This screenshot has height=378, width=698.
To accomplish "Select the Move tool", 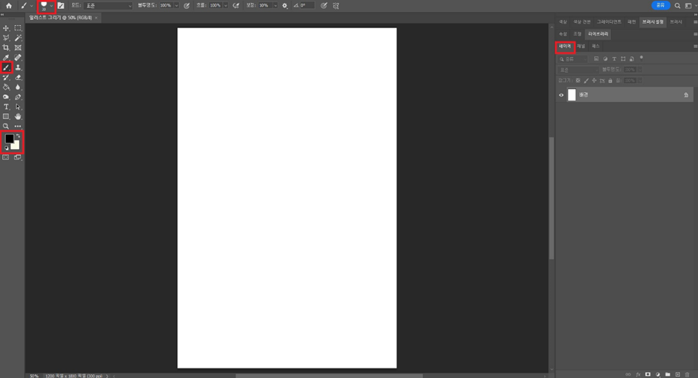I will pos(6,28).
